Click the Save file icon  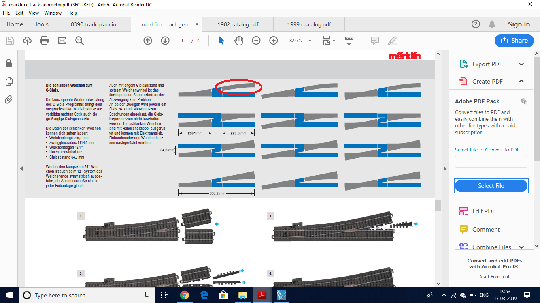[10, 41]
